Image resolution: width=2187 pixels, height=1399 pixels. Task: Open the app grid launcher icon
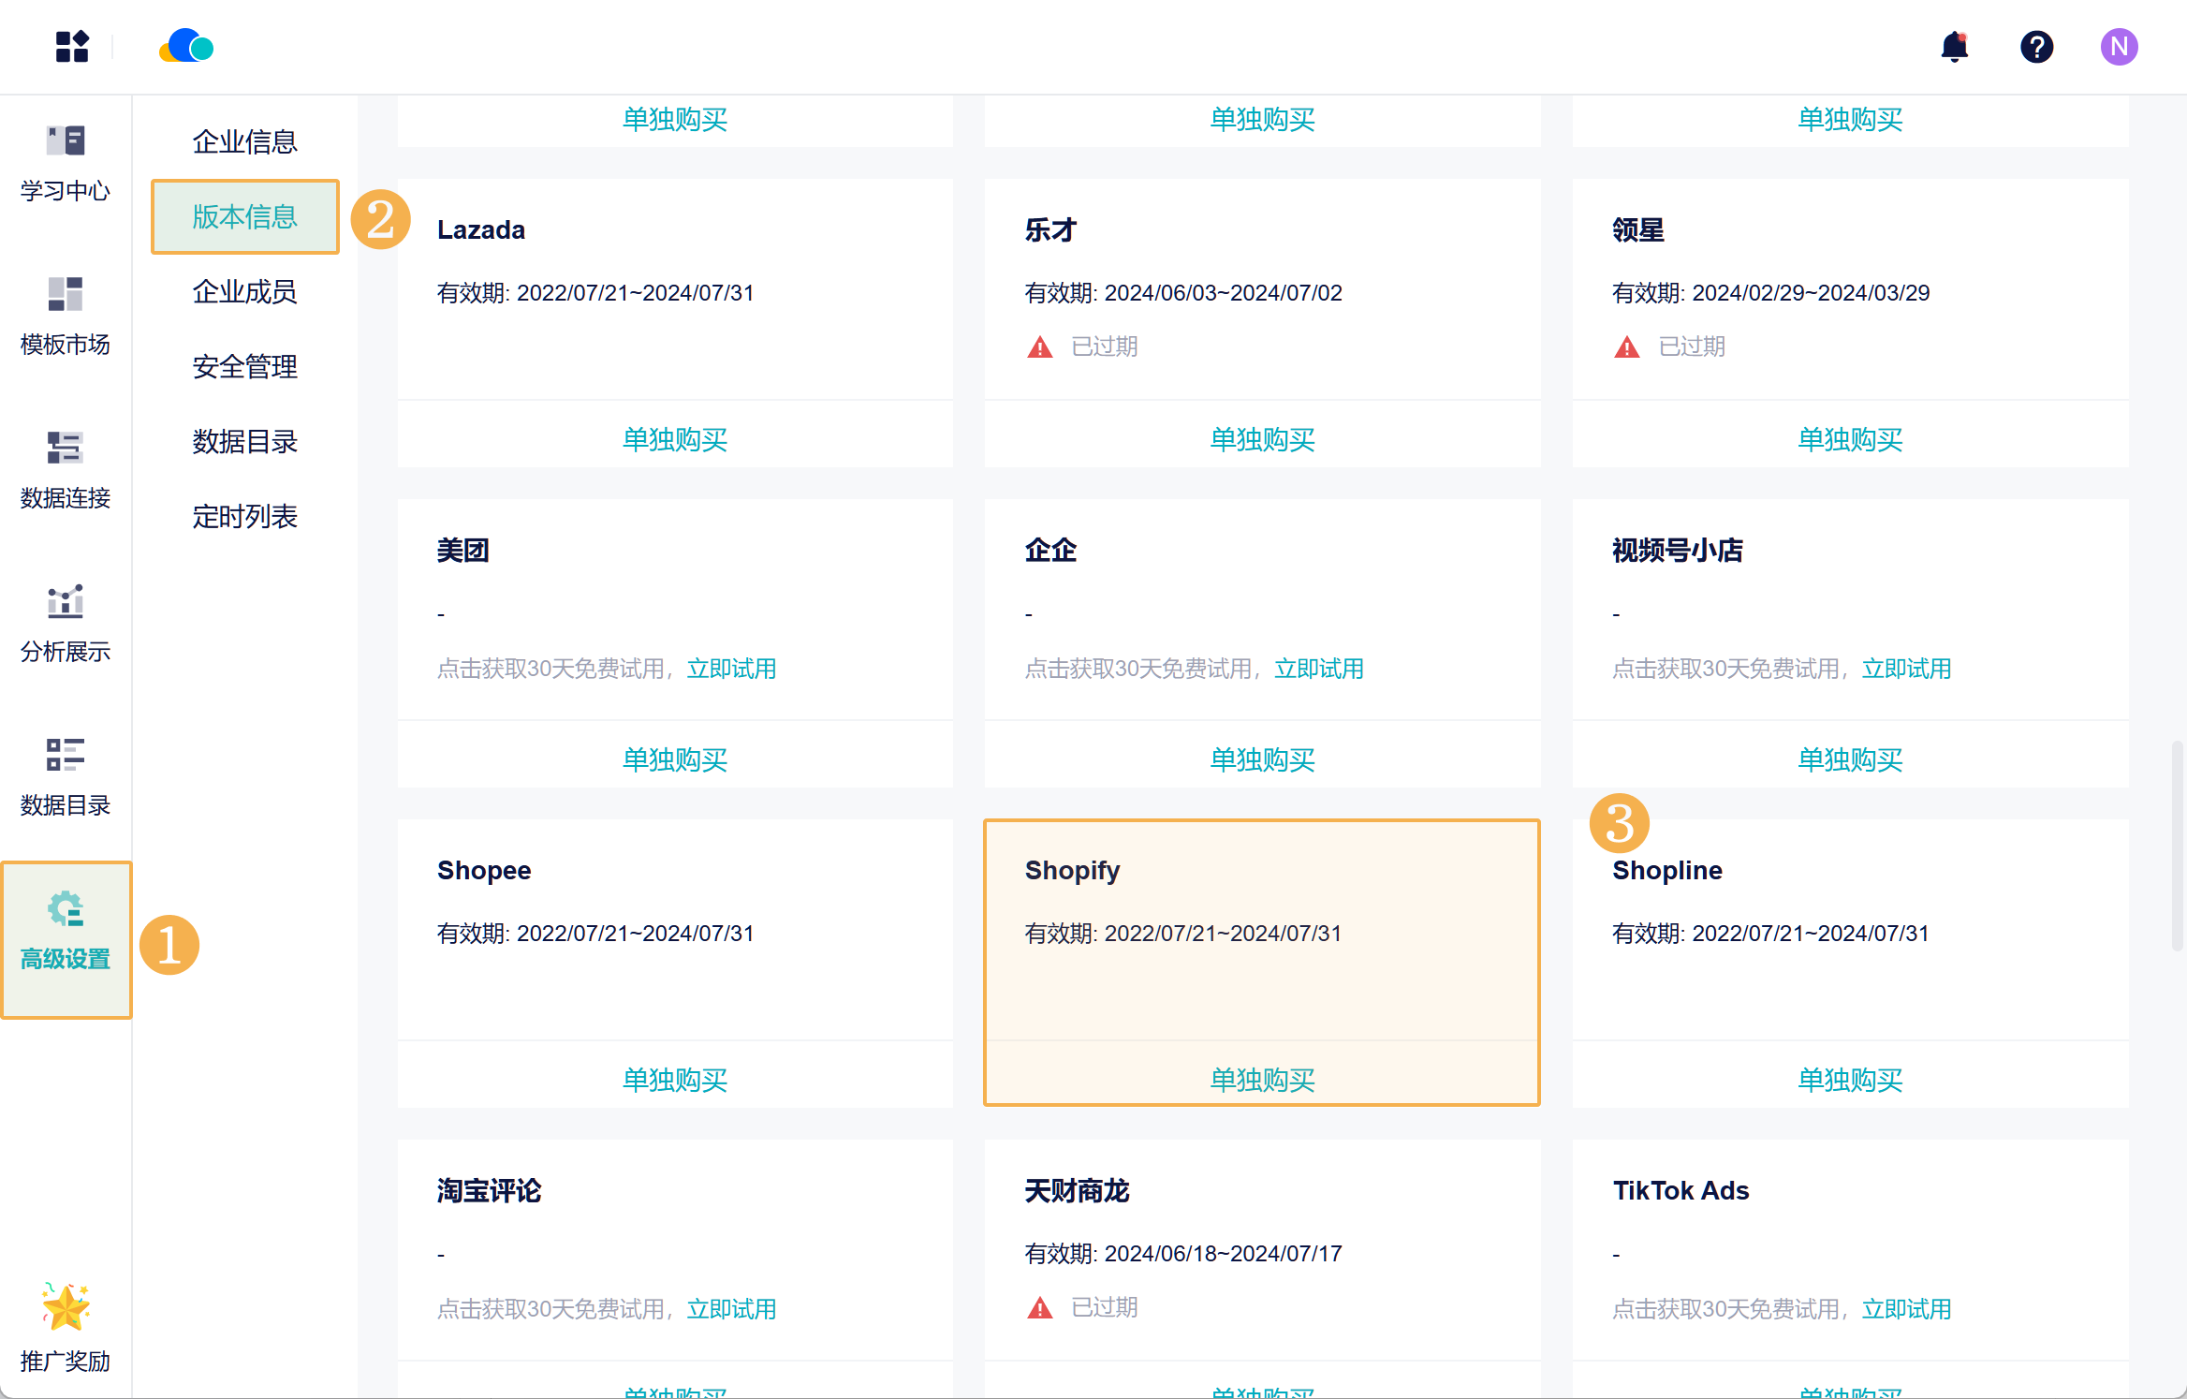[71, 47]
